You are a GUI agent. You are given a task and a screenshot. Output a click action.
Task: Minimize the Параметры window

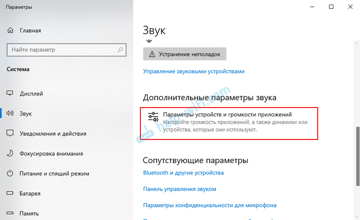tap(312, 7)
